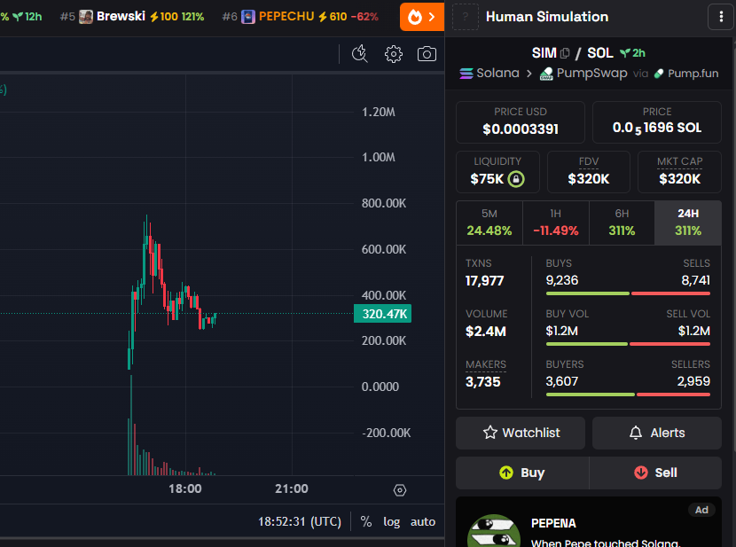The height and width of the screenshot is (547, 736).
Task: Click the buys versus sells ratio bar
Action: pyautogui.click(x=628, y=293)
